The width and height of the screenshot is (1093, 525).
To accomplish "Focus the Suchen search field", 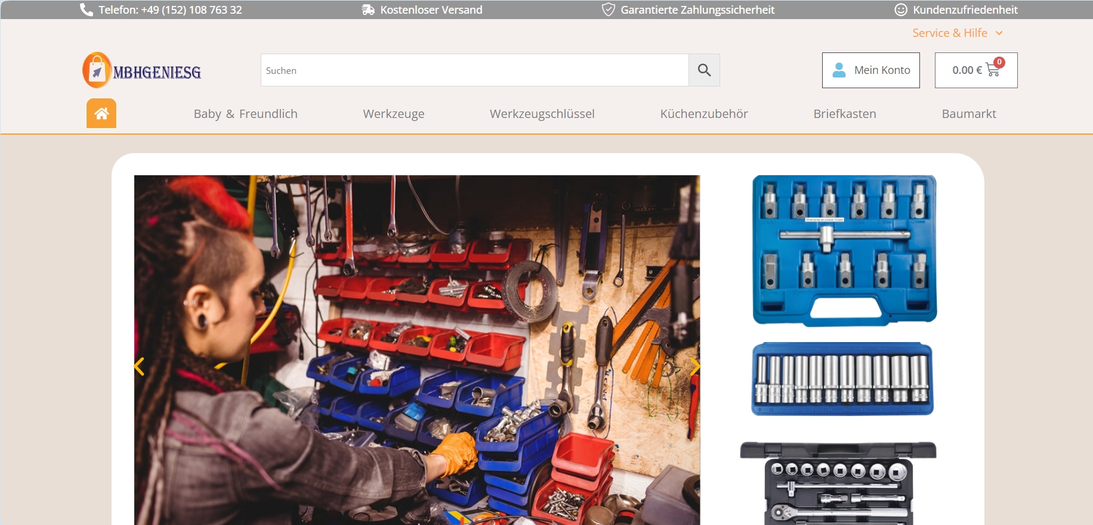I will click(x=475, y=70).
